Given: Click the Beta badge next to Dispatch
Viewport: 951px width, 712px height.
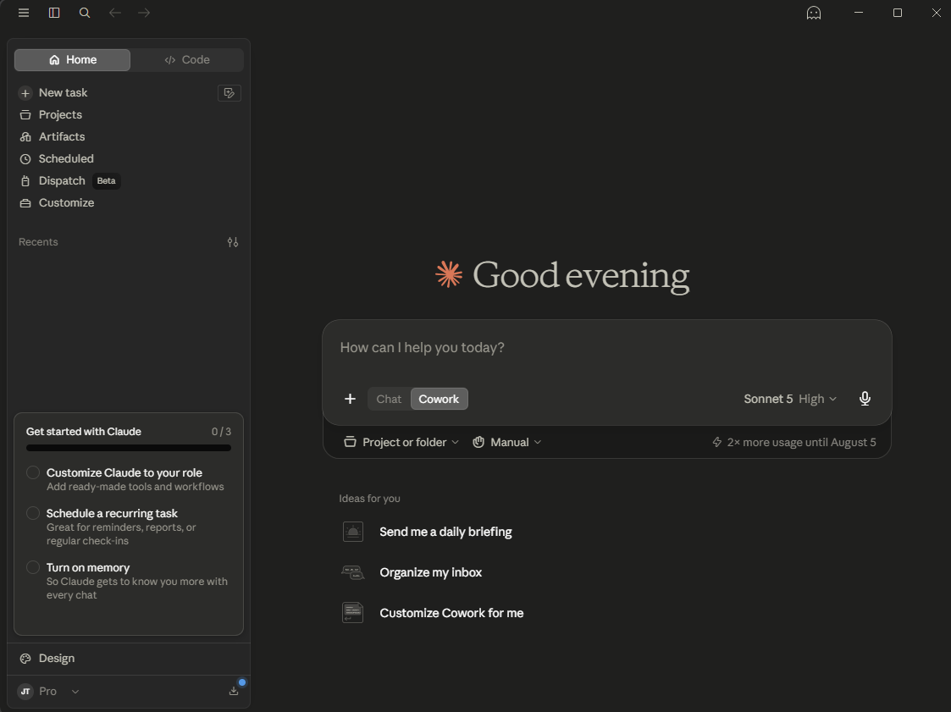Looking at the screenshot, I should 106,180.
